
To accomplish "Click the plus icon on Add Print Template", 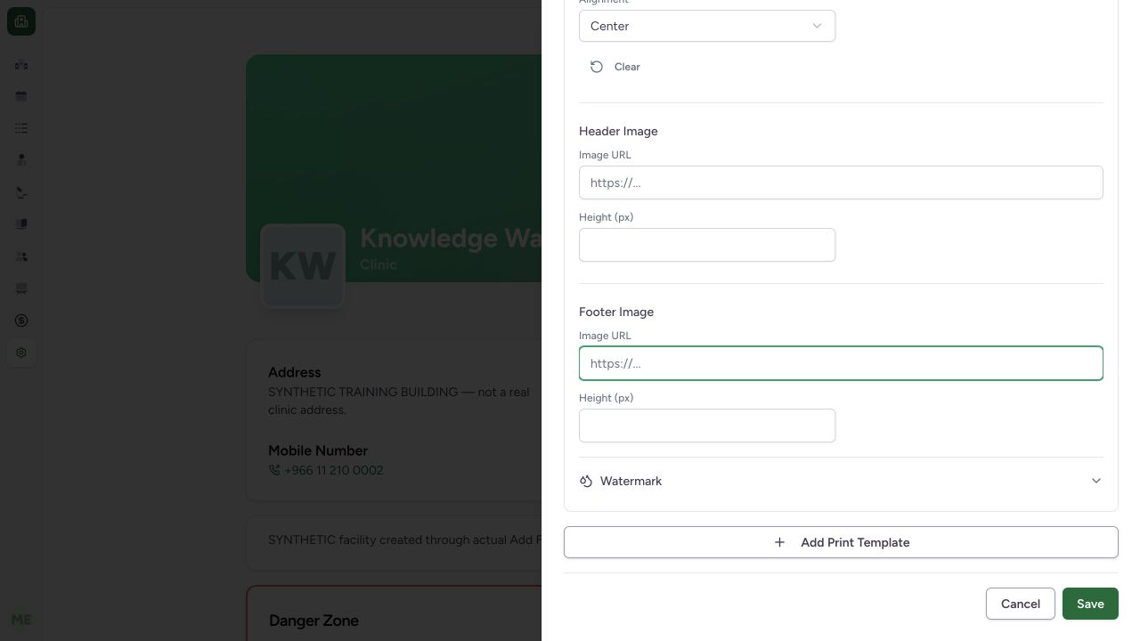I will coord(779,542).
